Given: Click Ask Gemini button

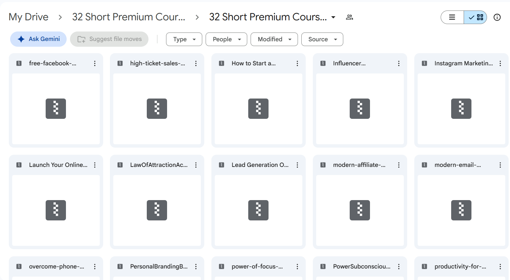Looking at the screenshot, I should tap(39, 39).
